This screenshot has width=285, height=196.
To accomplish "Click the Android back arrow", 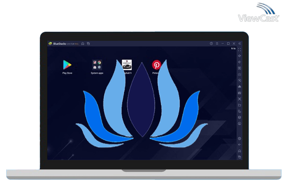I will (x=240, y=144).
